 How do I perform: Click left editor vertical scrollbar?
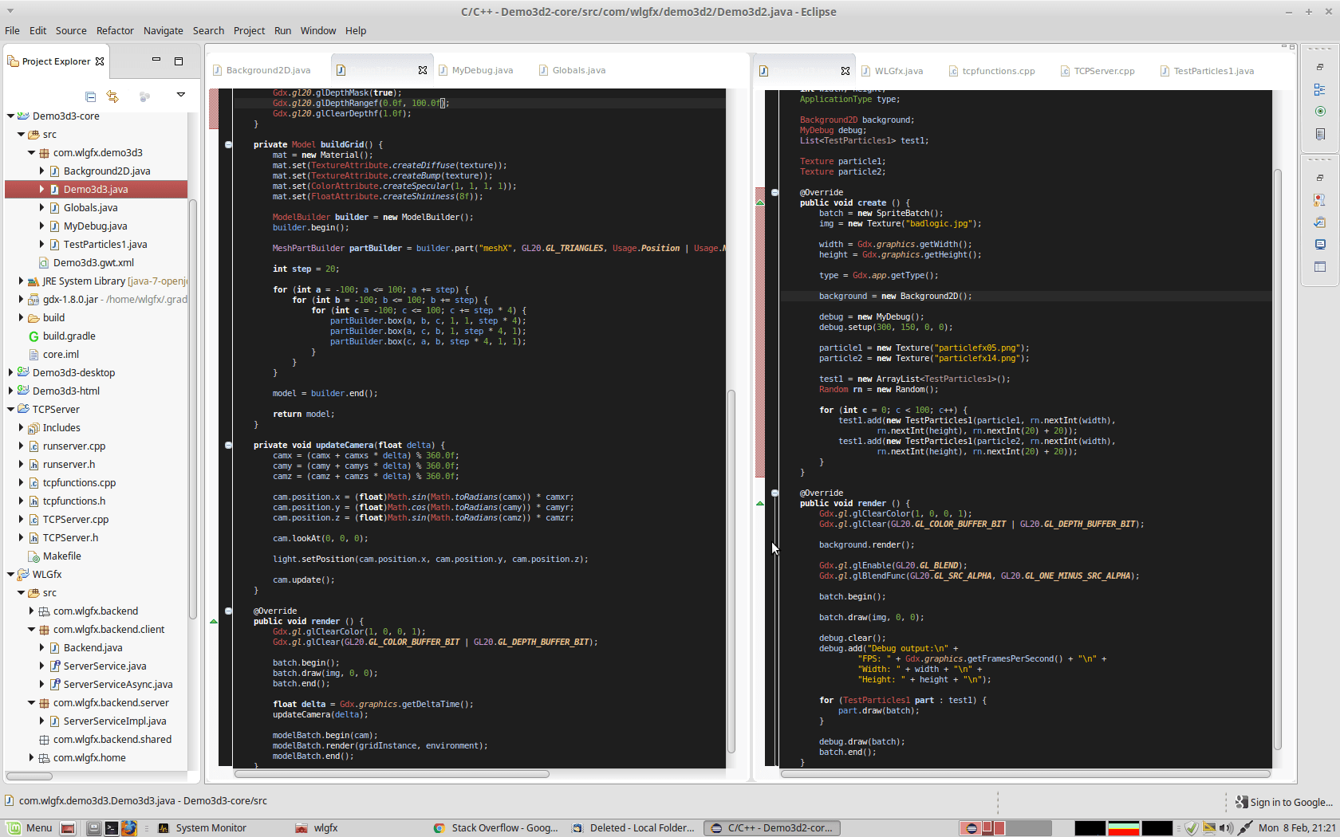point(731,571)
